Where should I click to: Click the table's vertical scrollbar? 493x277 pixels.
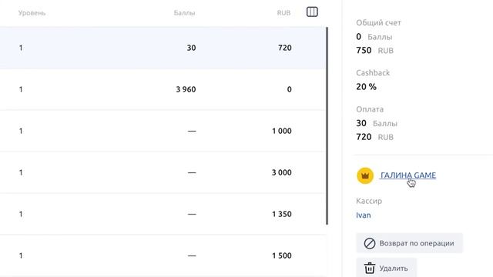(327, 125)
